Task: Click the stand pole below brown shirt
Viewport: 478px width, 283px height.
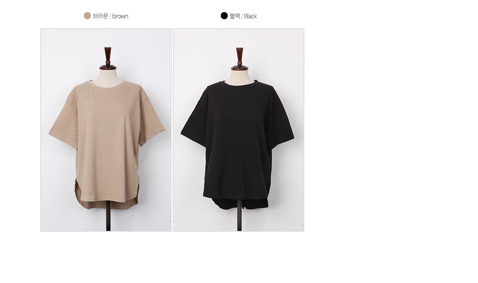Action: point(108,220)
